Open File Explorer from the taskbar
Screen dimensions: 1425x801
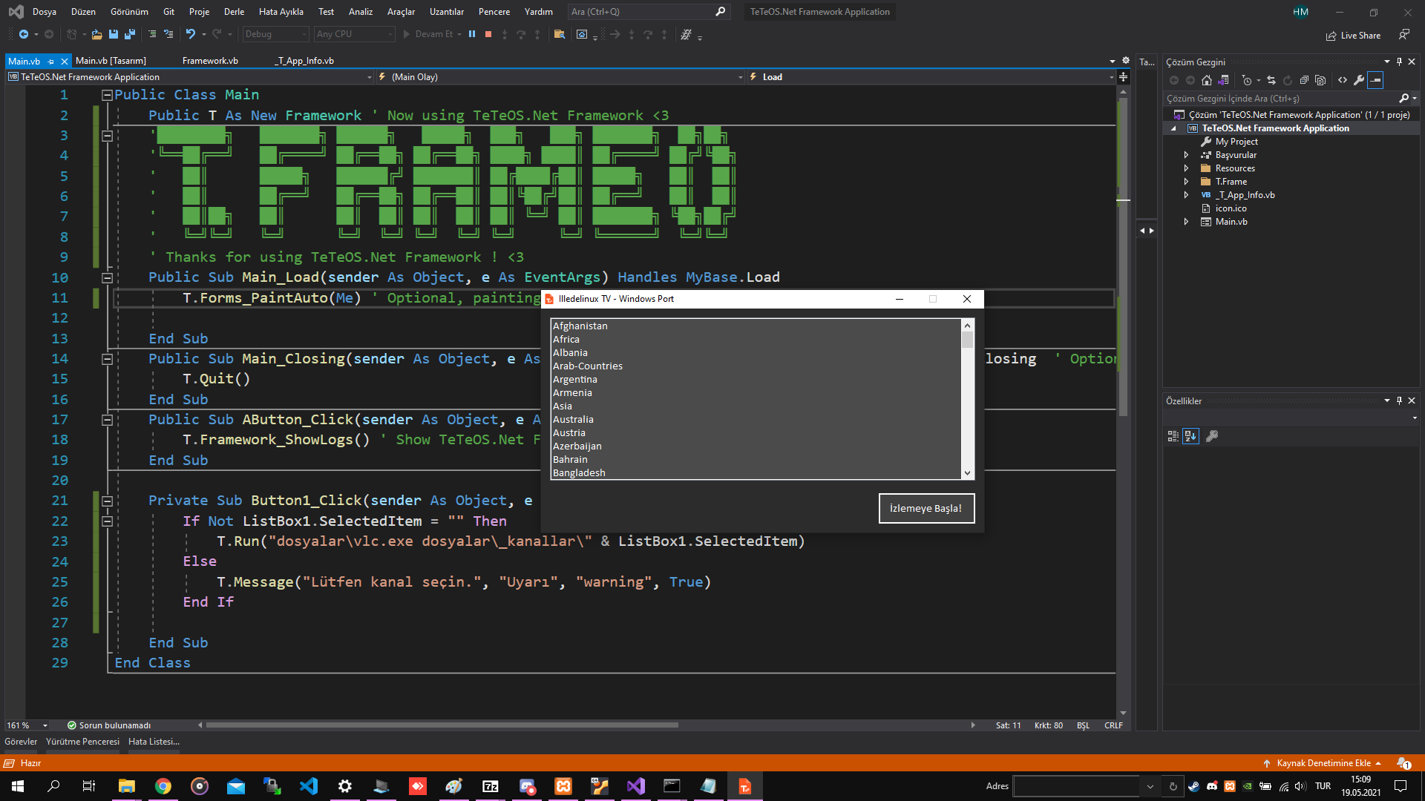(127, 786)
